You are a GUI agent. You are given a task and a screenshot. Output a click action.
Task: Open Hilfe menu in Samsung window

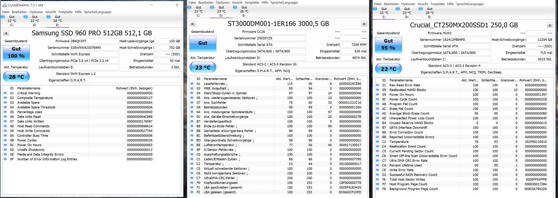pos(78,12)
